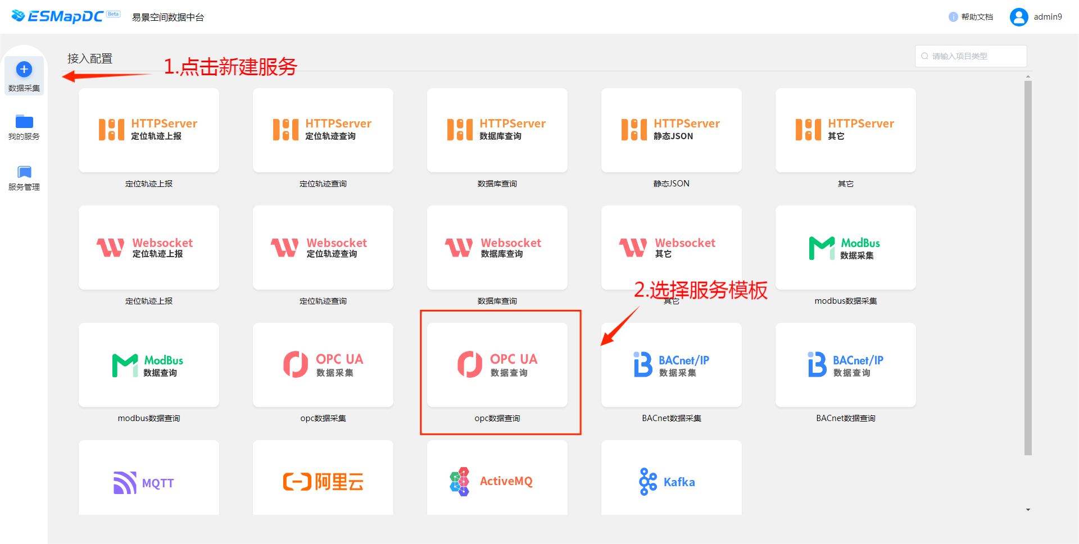The width and height of the screenshot is (1079, 544).
Task: Select the Kafka template card
Action: (x=672, y=478)
